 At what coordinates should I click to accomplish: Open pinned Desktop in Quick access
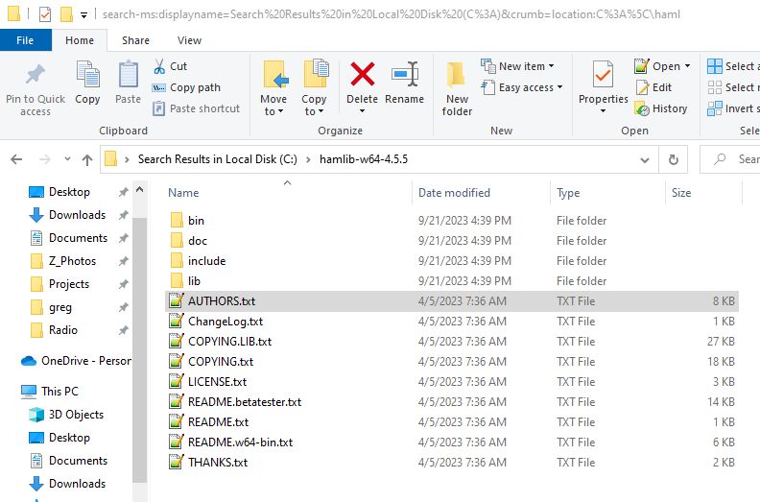pos(69,192)
